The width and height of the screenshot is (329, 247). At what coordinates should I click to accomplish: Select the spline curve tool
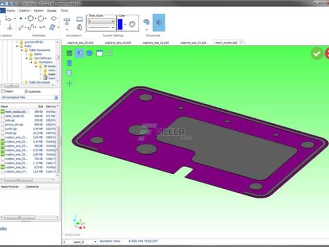click(x=32, y=27)
